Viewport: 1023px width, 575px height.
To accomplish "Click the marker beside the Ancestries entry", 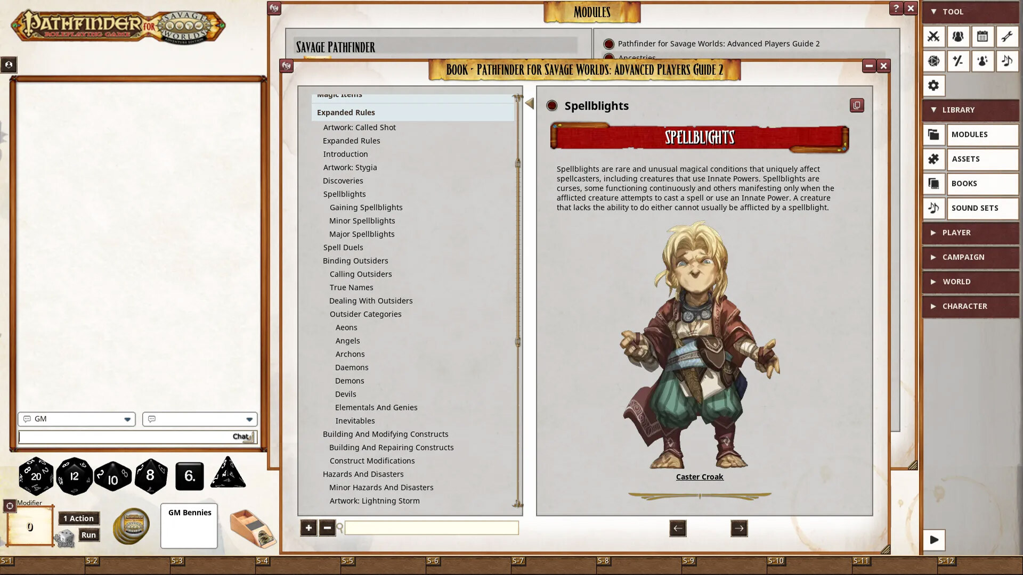I will (x=608, y=57).
